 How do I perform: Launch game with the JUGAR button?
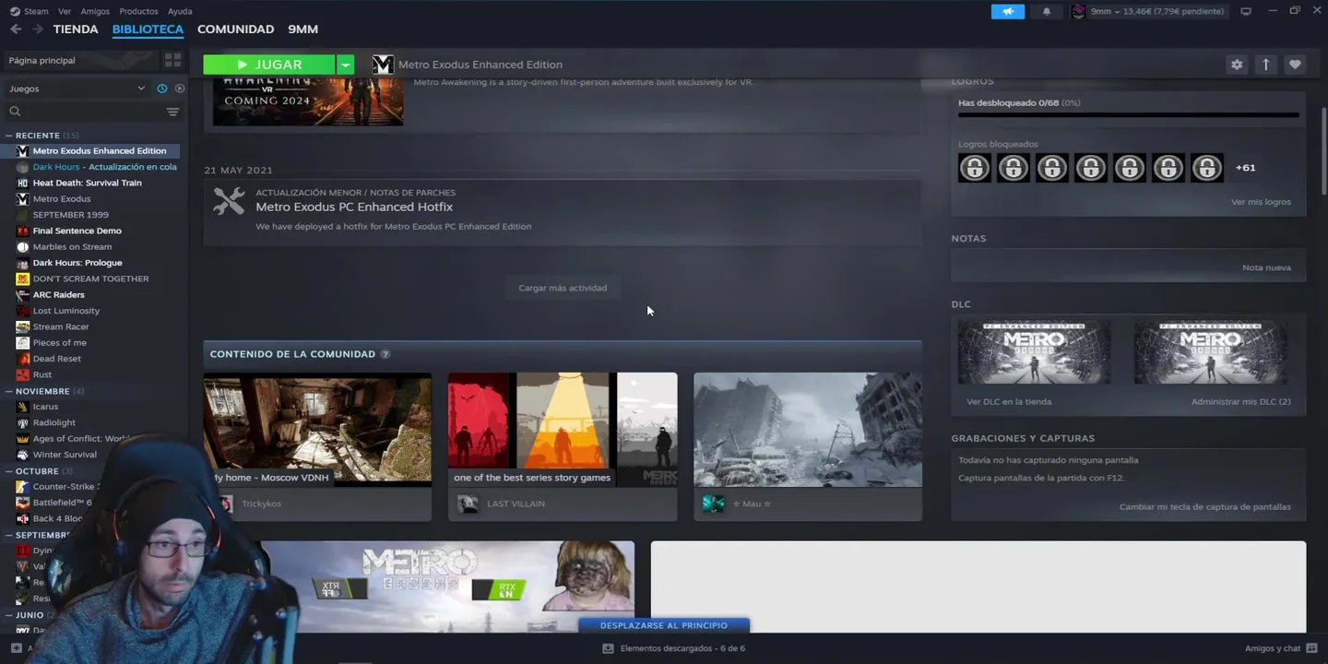coord(269,65)
